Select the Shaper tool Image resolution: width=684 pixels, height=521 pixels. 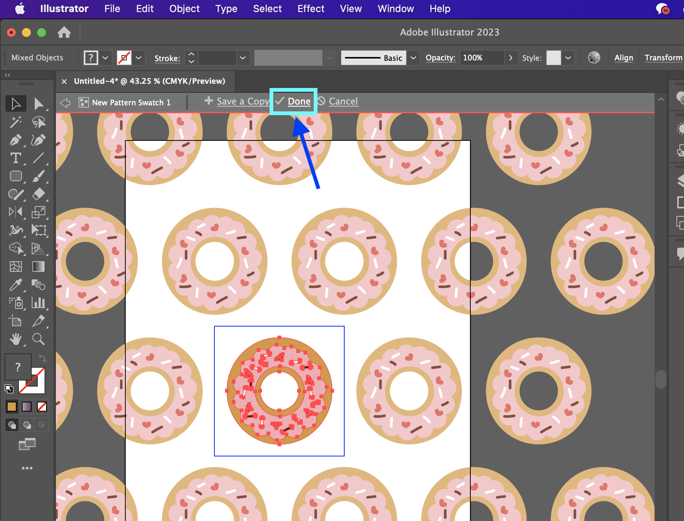[16, 194]
